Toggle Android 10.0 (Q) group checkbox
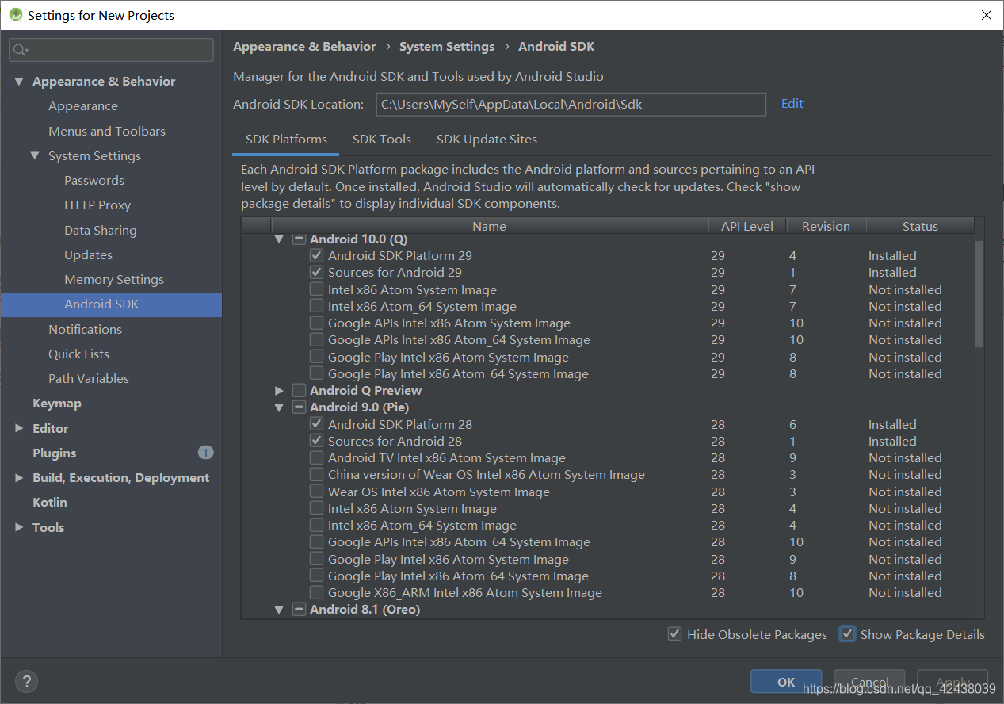 click(299, 239)
